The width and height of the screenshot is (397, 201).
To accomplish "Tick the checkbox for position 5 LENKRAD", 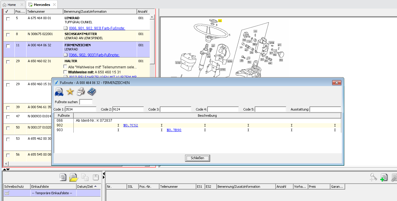I will pos(8,19).
